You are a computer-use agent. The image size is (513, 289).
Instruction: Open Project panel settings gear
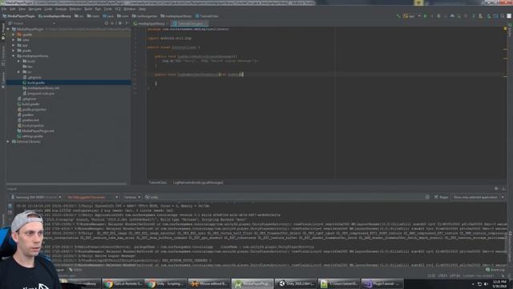pos(119,23)
